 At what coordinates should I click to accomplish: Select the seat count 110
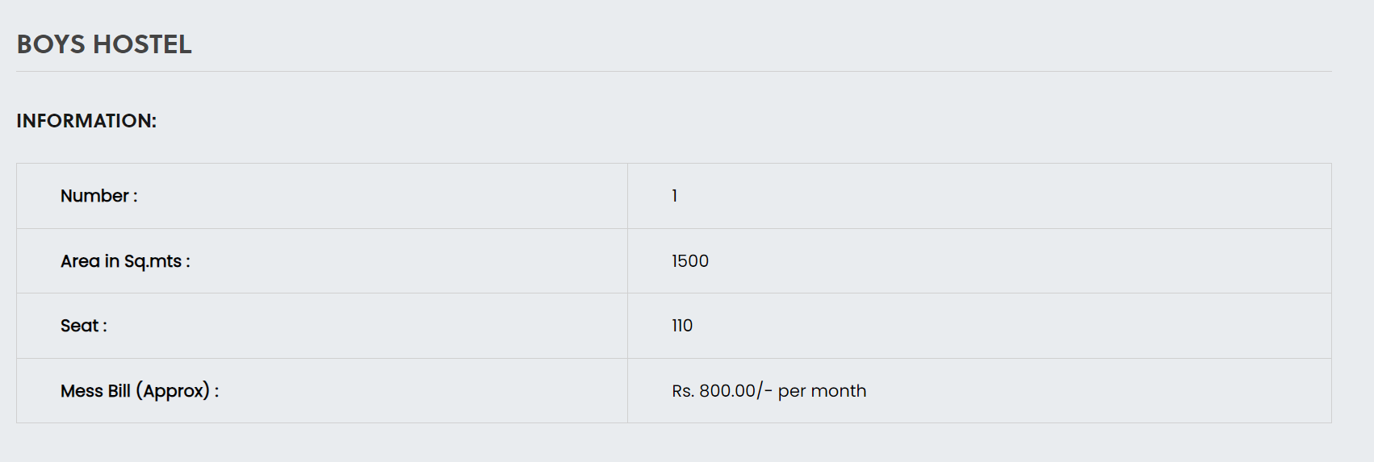pyautogui.click(x=682, y=326)
